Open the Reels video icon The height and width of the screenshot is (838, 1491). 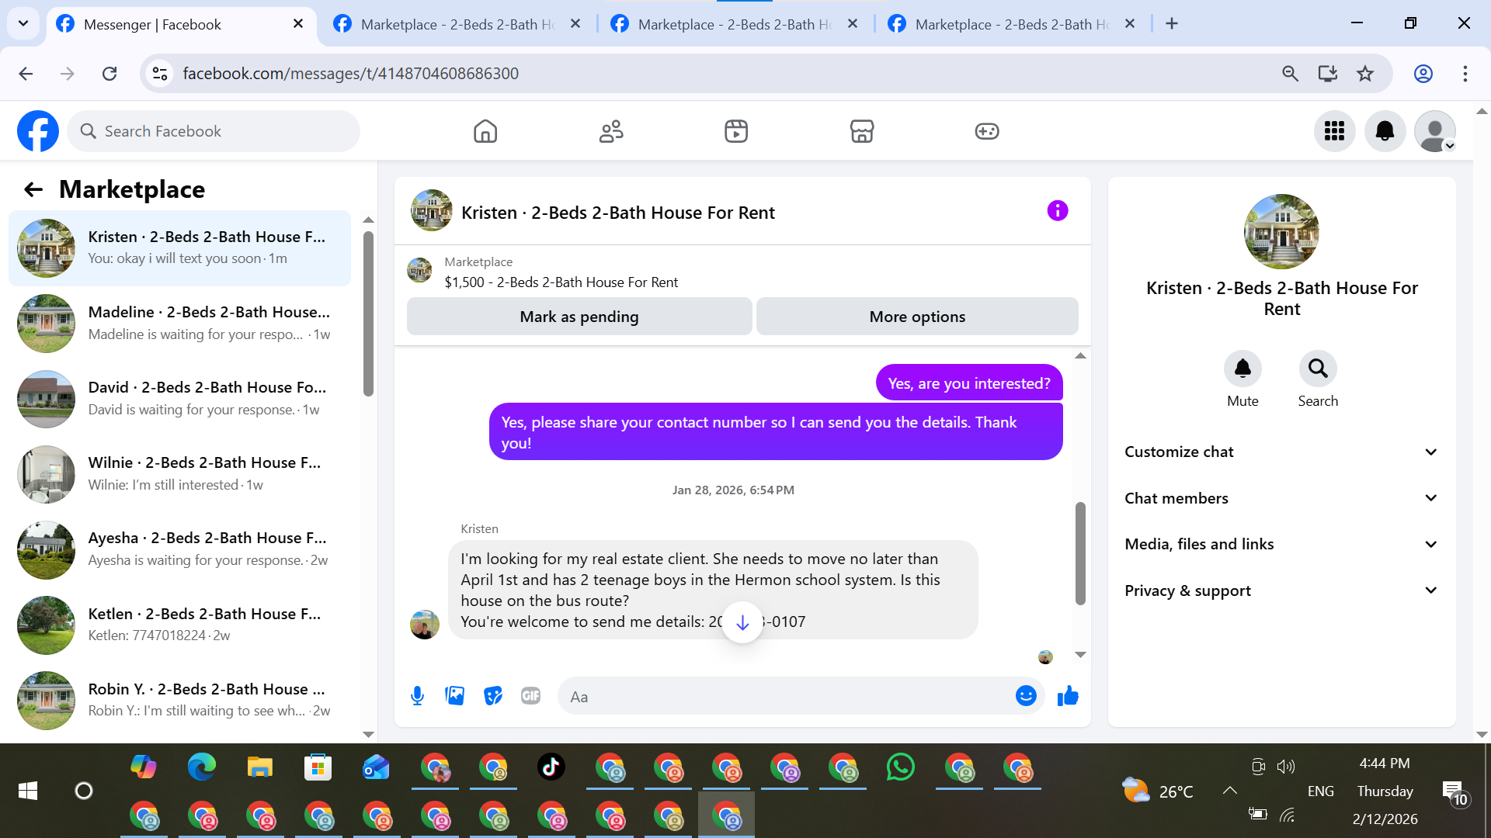tap(736, 131)
